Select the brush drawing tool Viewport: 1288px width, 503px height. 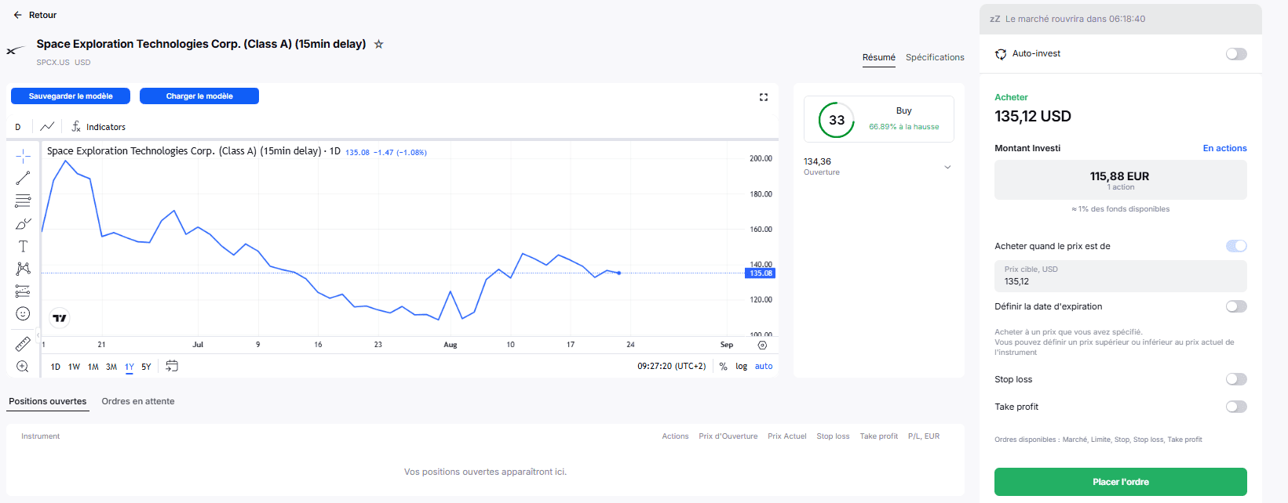coord(23,223)
